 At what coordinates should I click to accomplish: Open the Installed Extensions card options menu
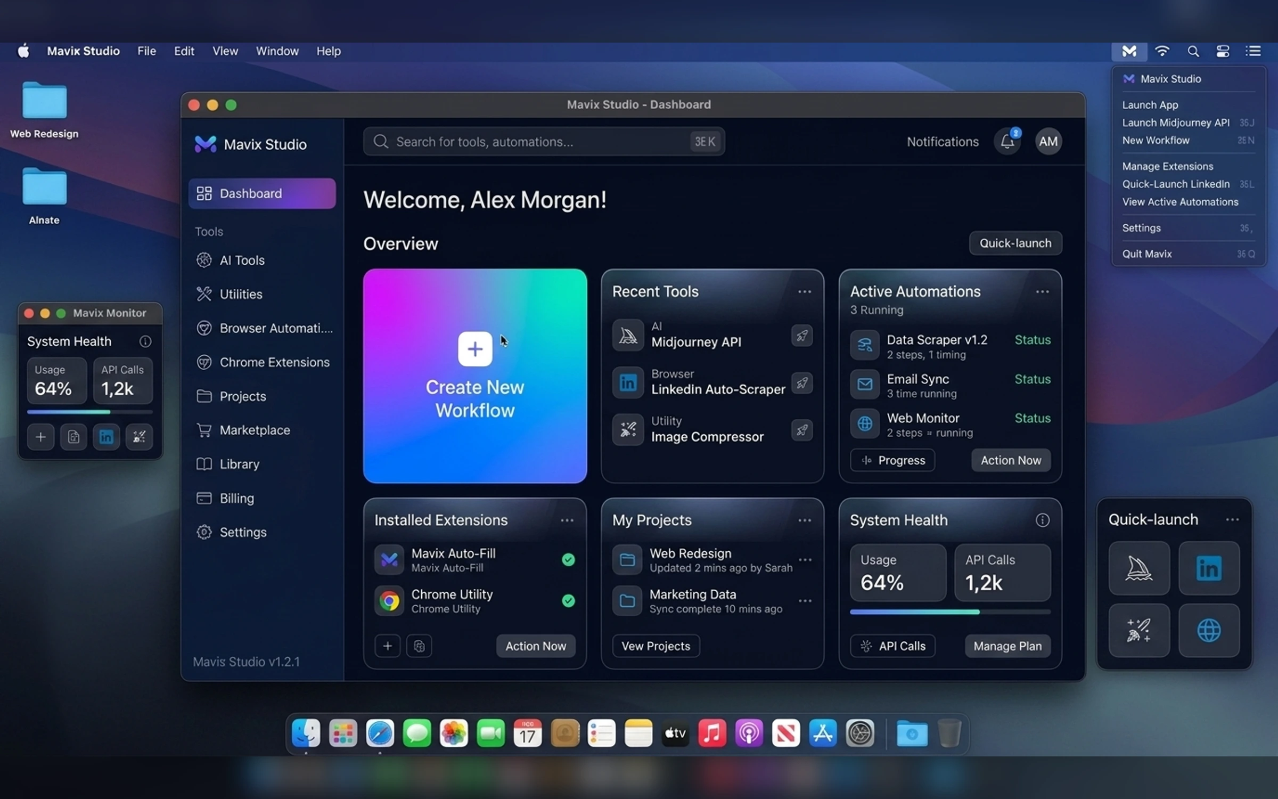(x=567, y=520)
